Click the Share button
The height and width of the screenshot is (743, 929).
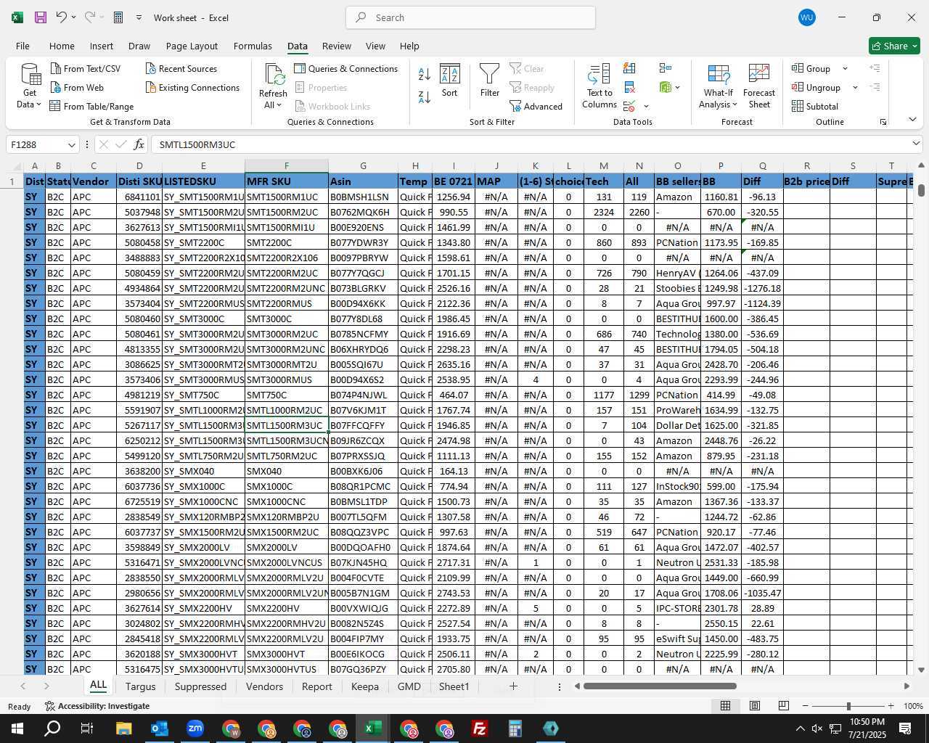(x=894, y=46)
